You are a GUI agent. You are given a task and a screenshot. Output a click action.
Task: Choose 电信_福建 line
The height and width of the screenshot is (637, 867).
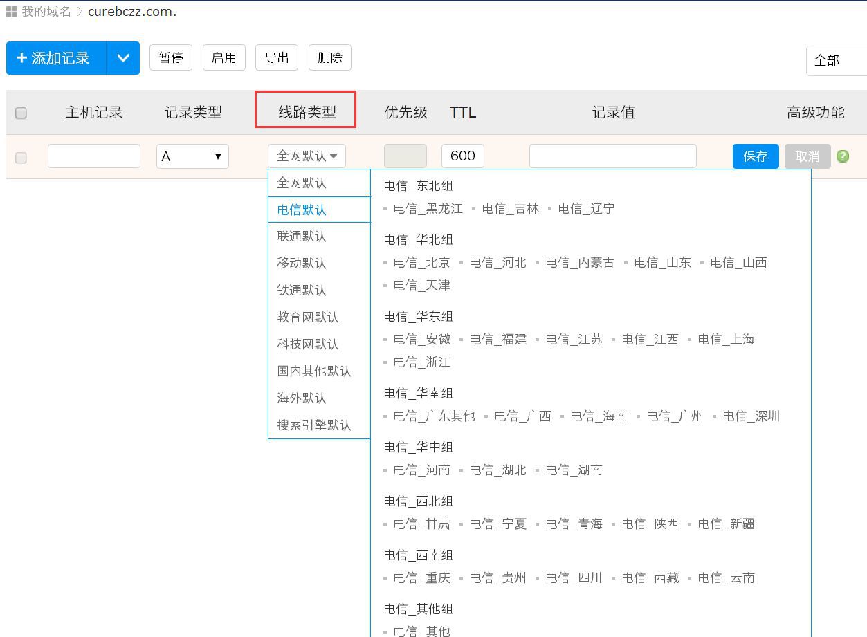[498, 340]
